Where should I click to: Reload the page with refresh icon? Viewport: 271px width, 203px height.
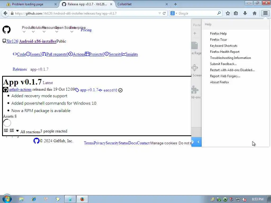164,13
